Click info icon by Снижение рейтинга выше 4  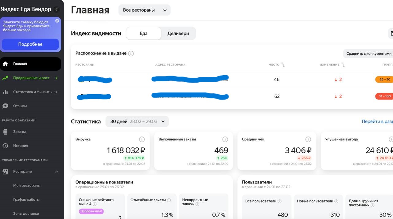click(95, 204)
